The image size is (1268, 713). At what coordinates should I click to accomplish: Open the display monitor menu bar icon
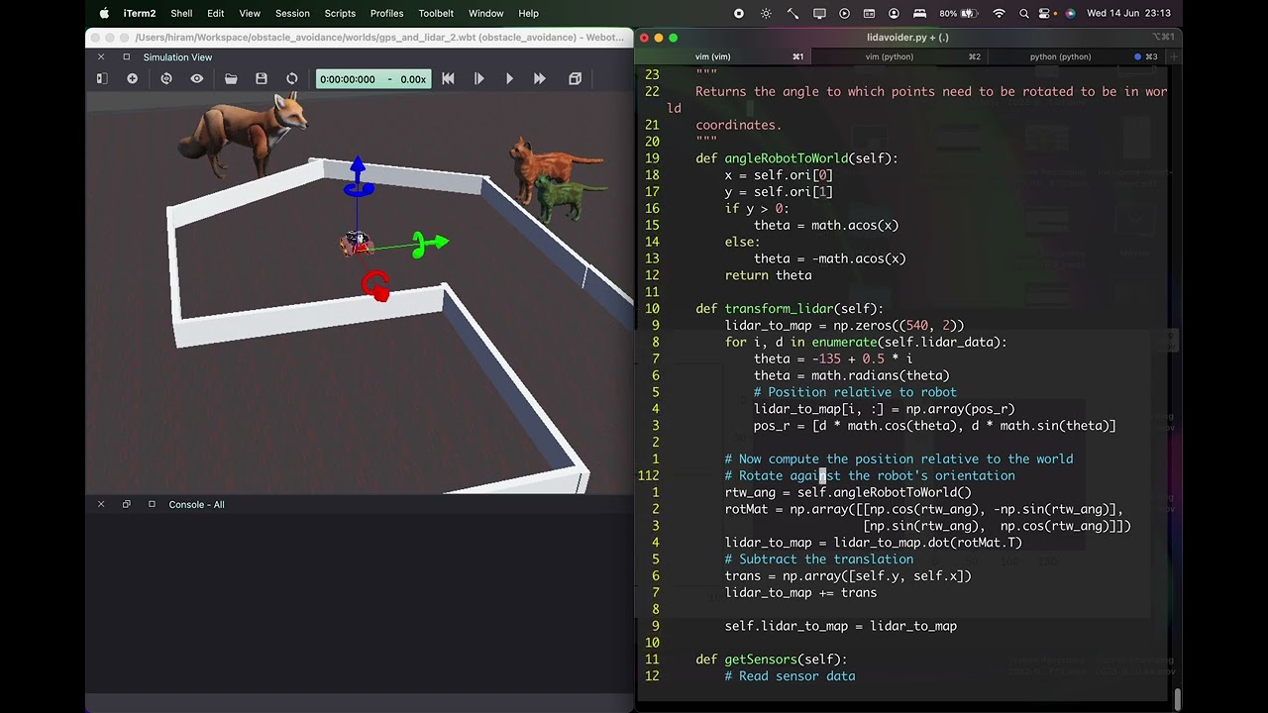click(x=818, y=13)
